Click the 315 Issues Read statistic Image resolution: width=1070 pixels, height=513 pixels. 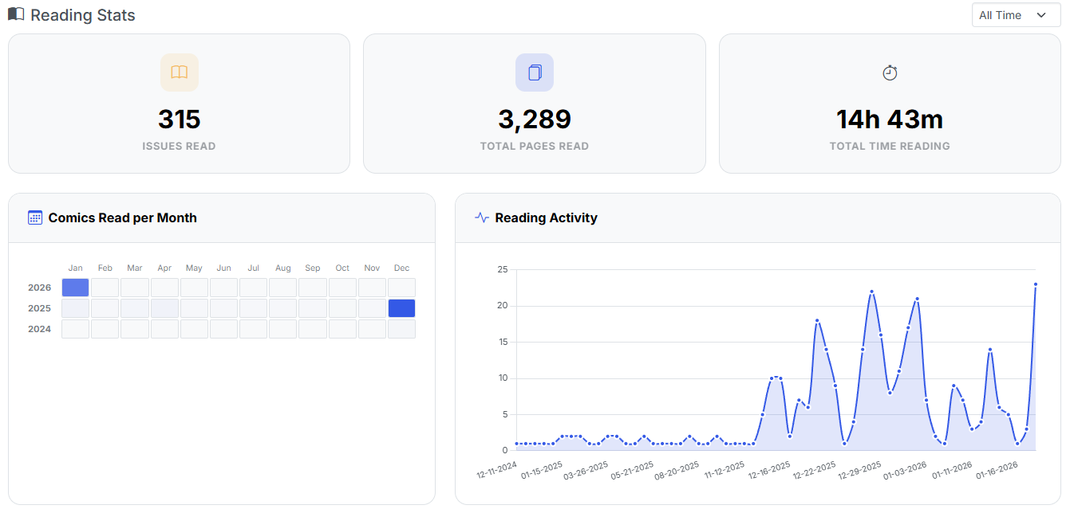[179, 119]
